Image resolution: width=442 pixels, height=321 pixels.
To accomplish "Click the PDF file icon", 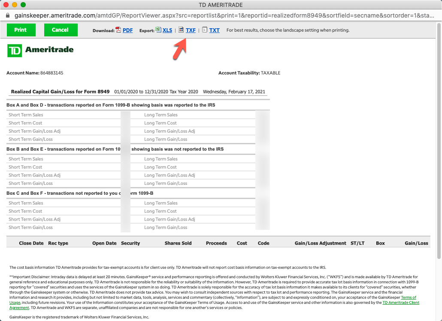I will (118, 30).
